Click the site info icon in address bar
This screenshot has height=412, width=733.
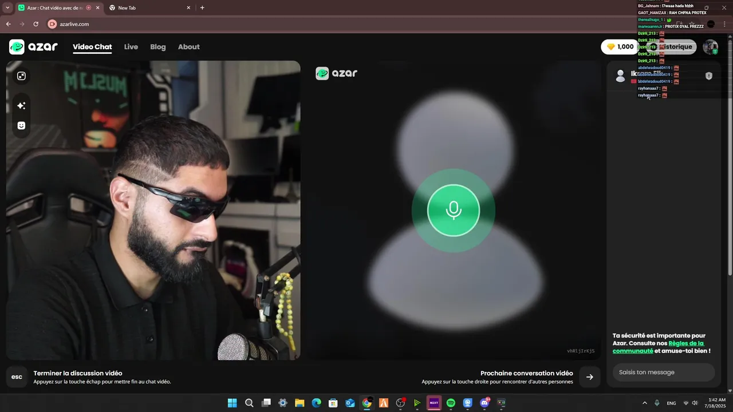click(x=52, y=24)
